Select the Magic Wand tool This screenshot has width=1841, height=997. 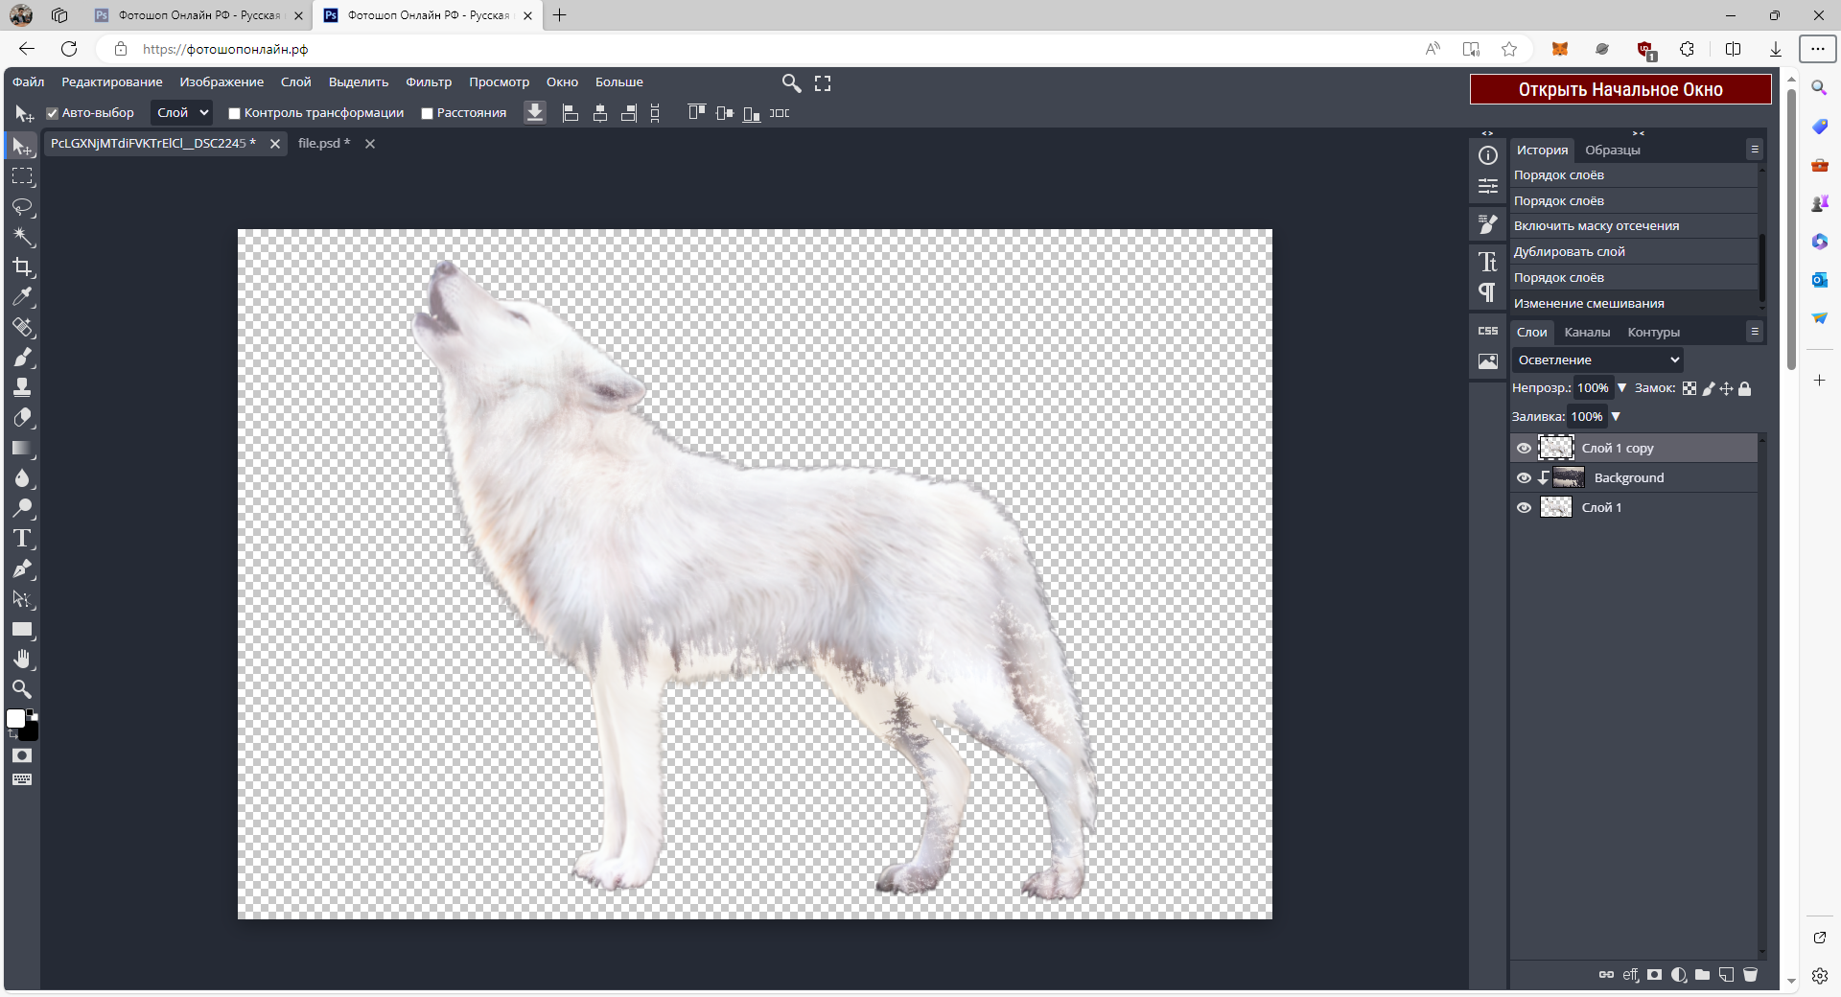click(22, 237)
